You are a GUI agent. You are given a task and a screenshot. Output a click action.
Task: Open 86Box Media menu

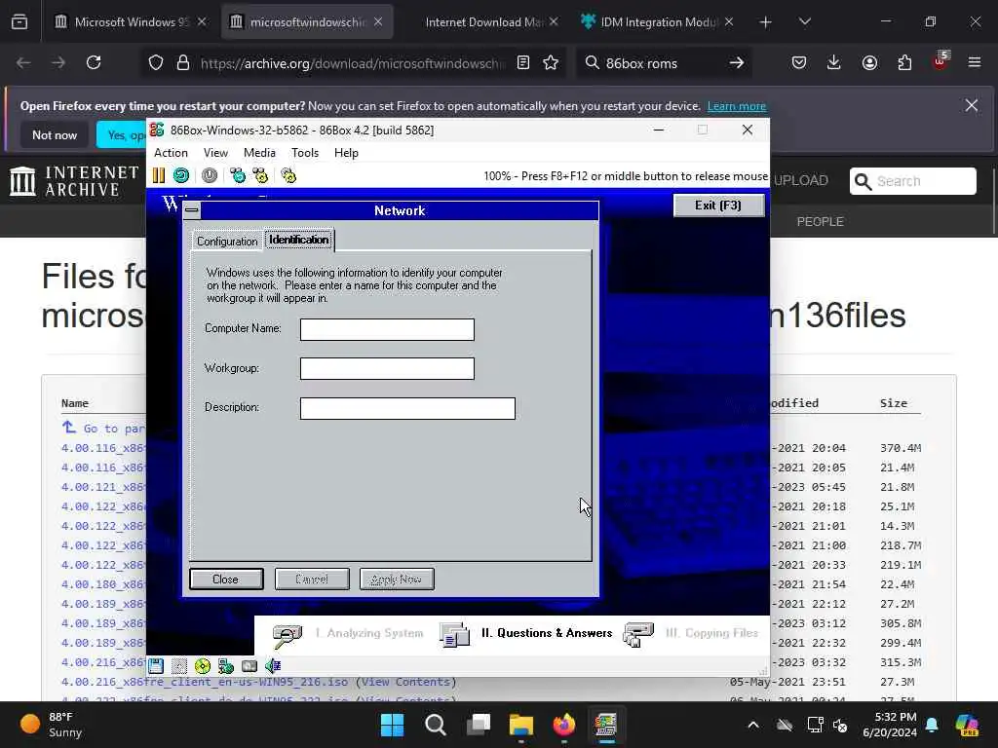[x=259, y=153]
